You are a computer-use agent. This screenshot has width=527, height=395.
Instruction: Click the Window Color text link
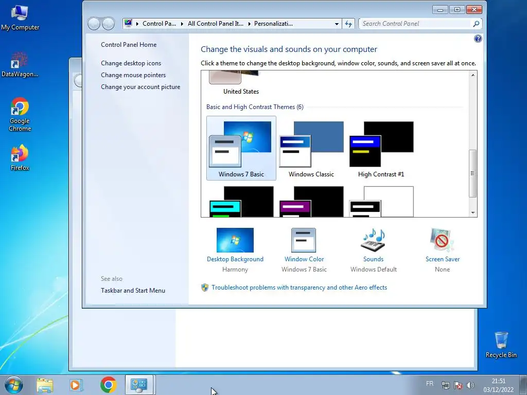coord(304,259)
